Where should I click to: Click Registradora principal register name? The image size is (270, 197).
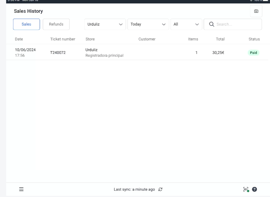(x=104, y=55)
